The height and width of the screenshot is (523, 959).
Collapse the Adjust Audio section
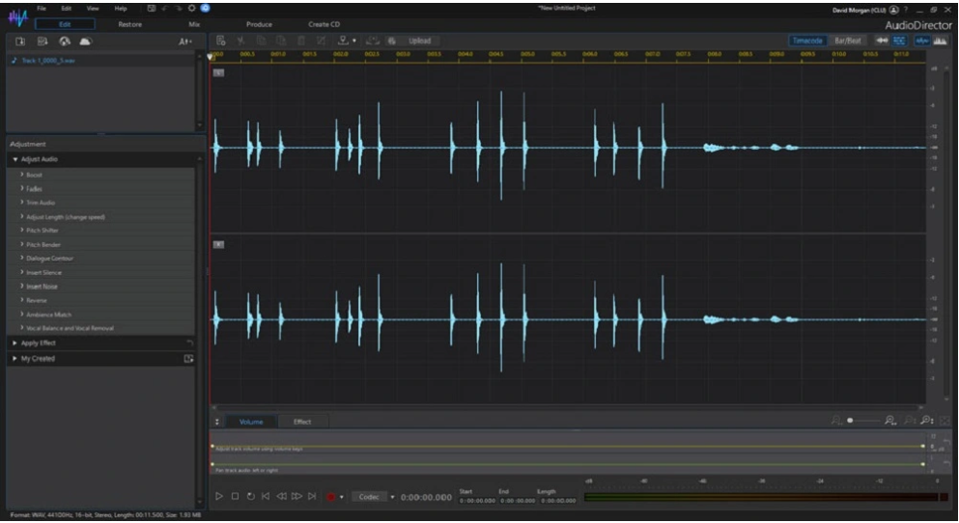pos(15,159)
